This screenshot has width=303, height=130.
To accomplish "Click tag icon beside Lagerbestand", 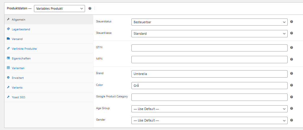I will 8,29.
